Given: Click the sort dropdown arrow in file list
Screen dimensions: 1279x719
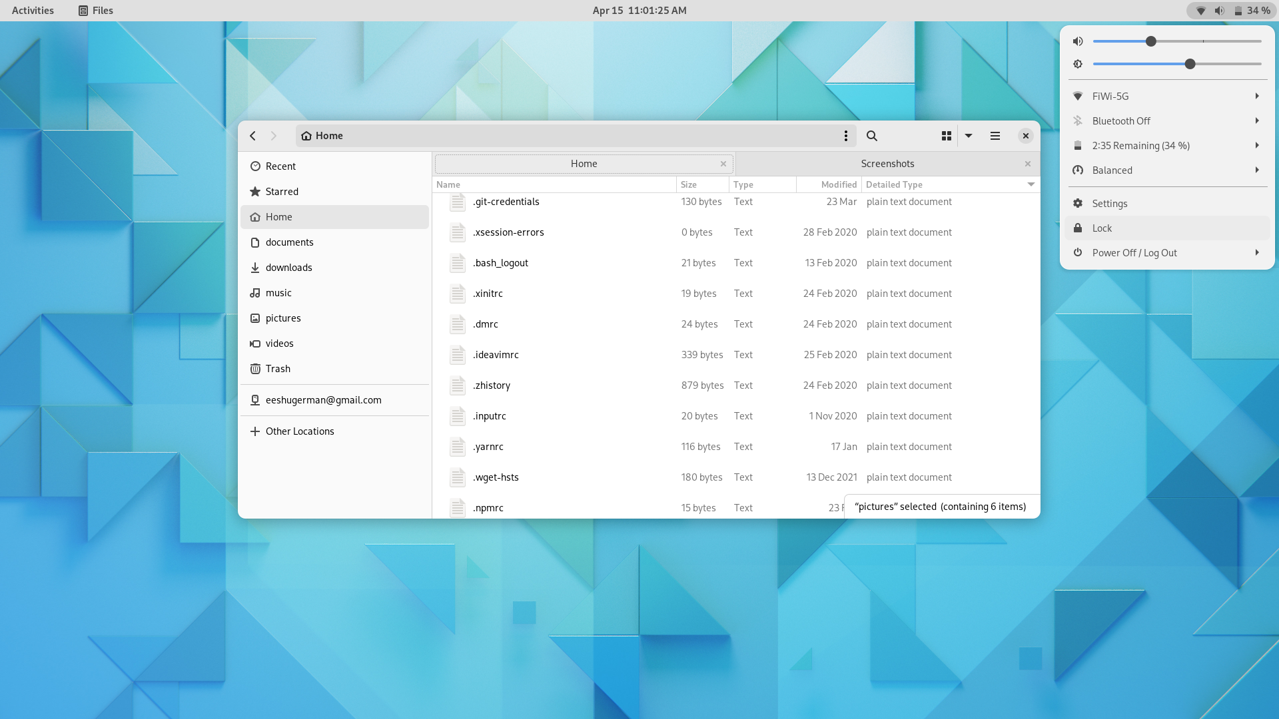Looking at the screenshot, I should click(1031, 184).
